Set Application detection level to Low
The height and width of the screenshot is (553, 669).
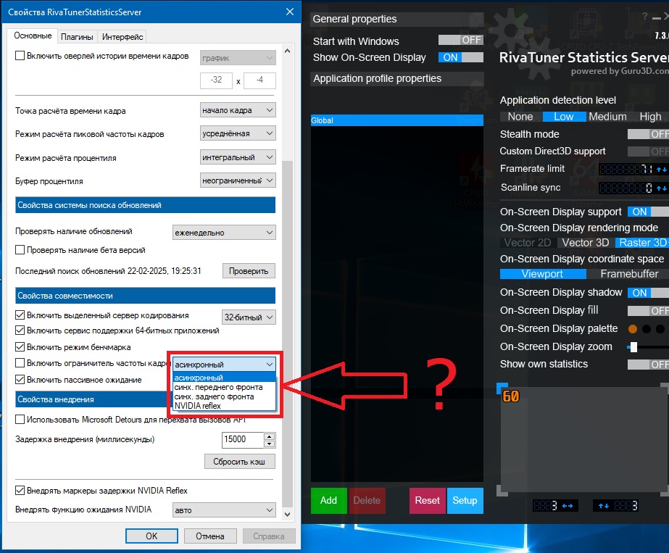[564, 117]
